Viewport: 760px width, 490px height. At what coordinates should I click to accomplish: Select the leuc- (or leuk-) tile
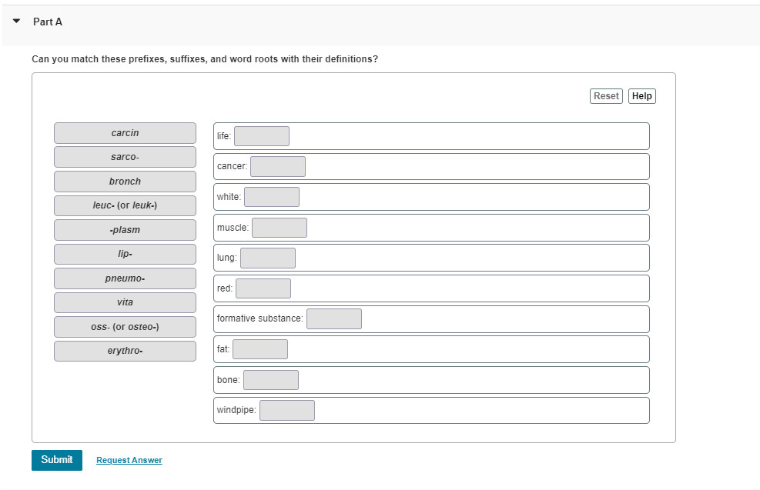125,205
